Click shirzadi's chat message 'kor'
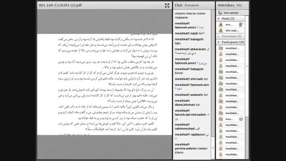The height and width of the screenshot is (161, 286). click(x=191, y=79)
